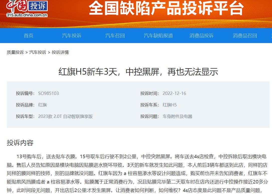
Task: Select 汽车缺陷报道 navigation item
Action: [x=158, y=36]
